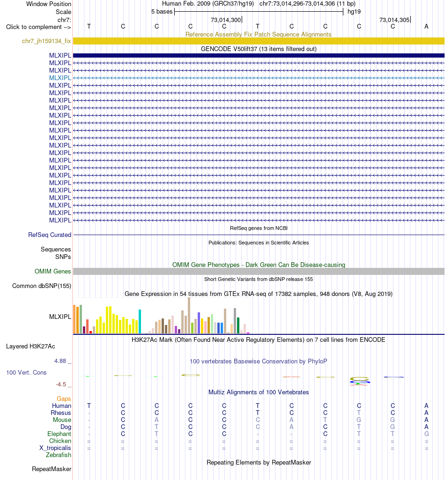445x480 pixels.
Task: Click the 73,014,305 position marker
Action: 394,20
